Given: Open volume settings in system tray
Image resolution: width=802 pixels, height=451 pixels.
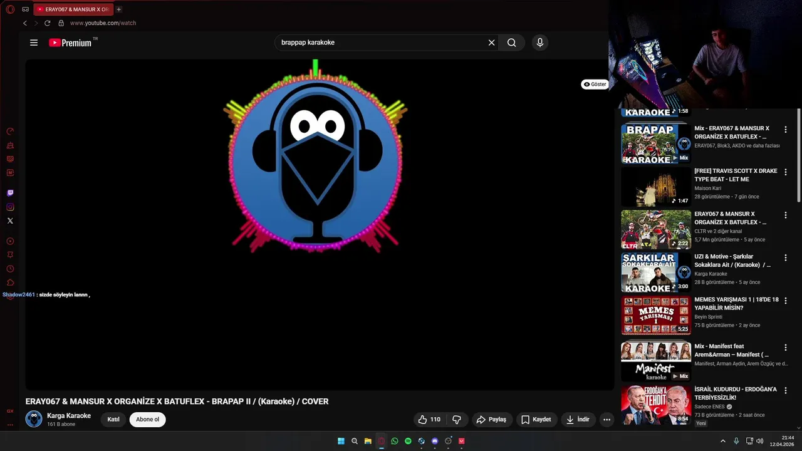Looking at the screenshot, I should coord(760,441).
